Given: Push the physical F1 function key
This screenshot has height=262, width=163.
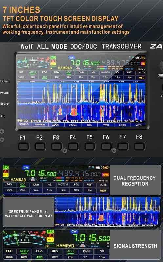Looking at the screenshot, I should tap(23, 146).
